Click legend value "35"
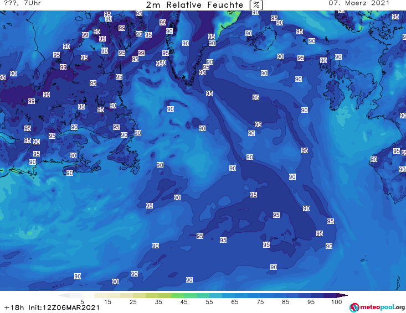Image resolution: width=406 pixels, height=313 pixels. click(x=158, y=302)
